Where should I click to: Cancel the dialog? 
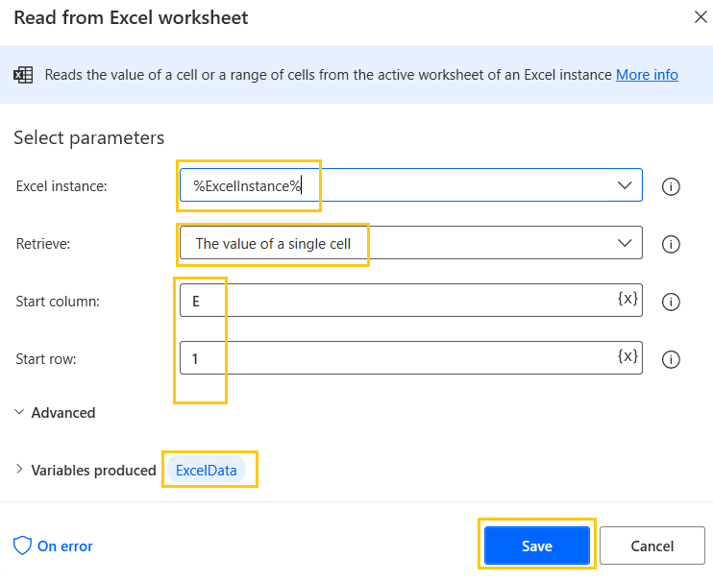click(x=652, y=546)
